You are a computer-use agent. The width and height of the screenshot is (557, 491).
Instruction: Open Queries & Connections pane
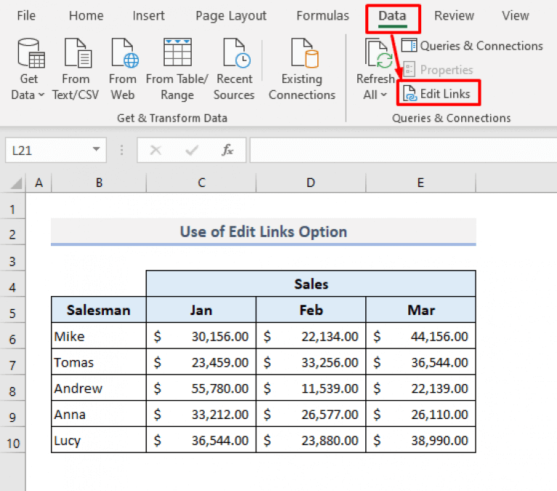[472, 46]
